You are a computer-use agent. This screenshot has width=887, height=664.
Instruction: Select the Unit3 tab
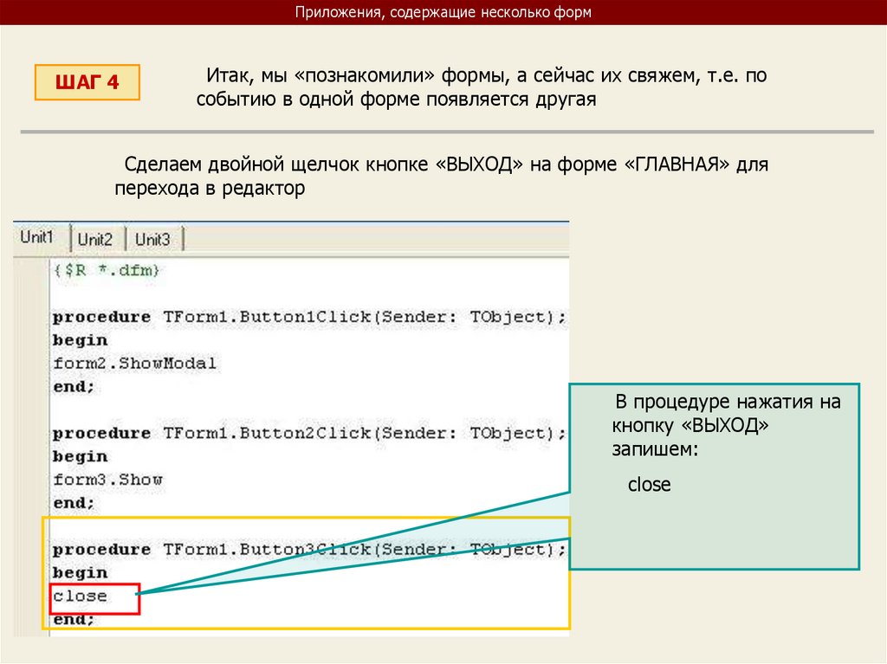click(152, 239)
